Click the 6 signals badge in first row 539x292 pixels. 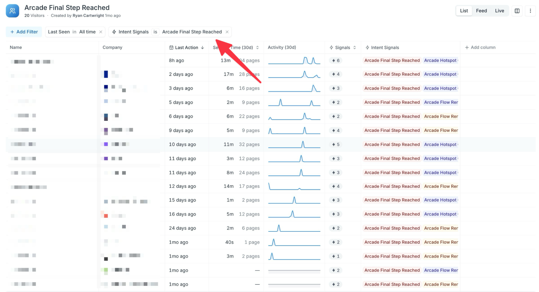coord(336,61)
